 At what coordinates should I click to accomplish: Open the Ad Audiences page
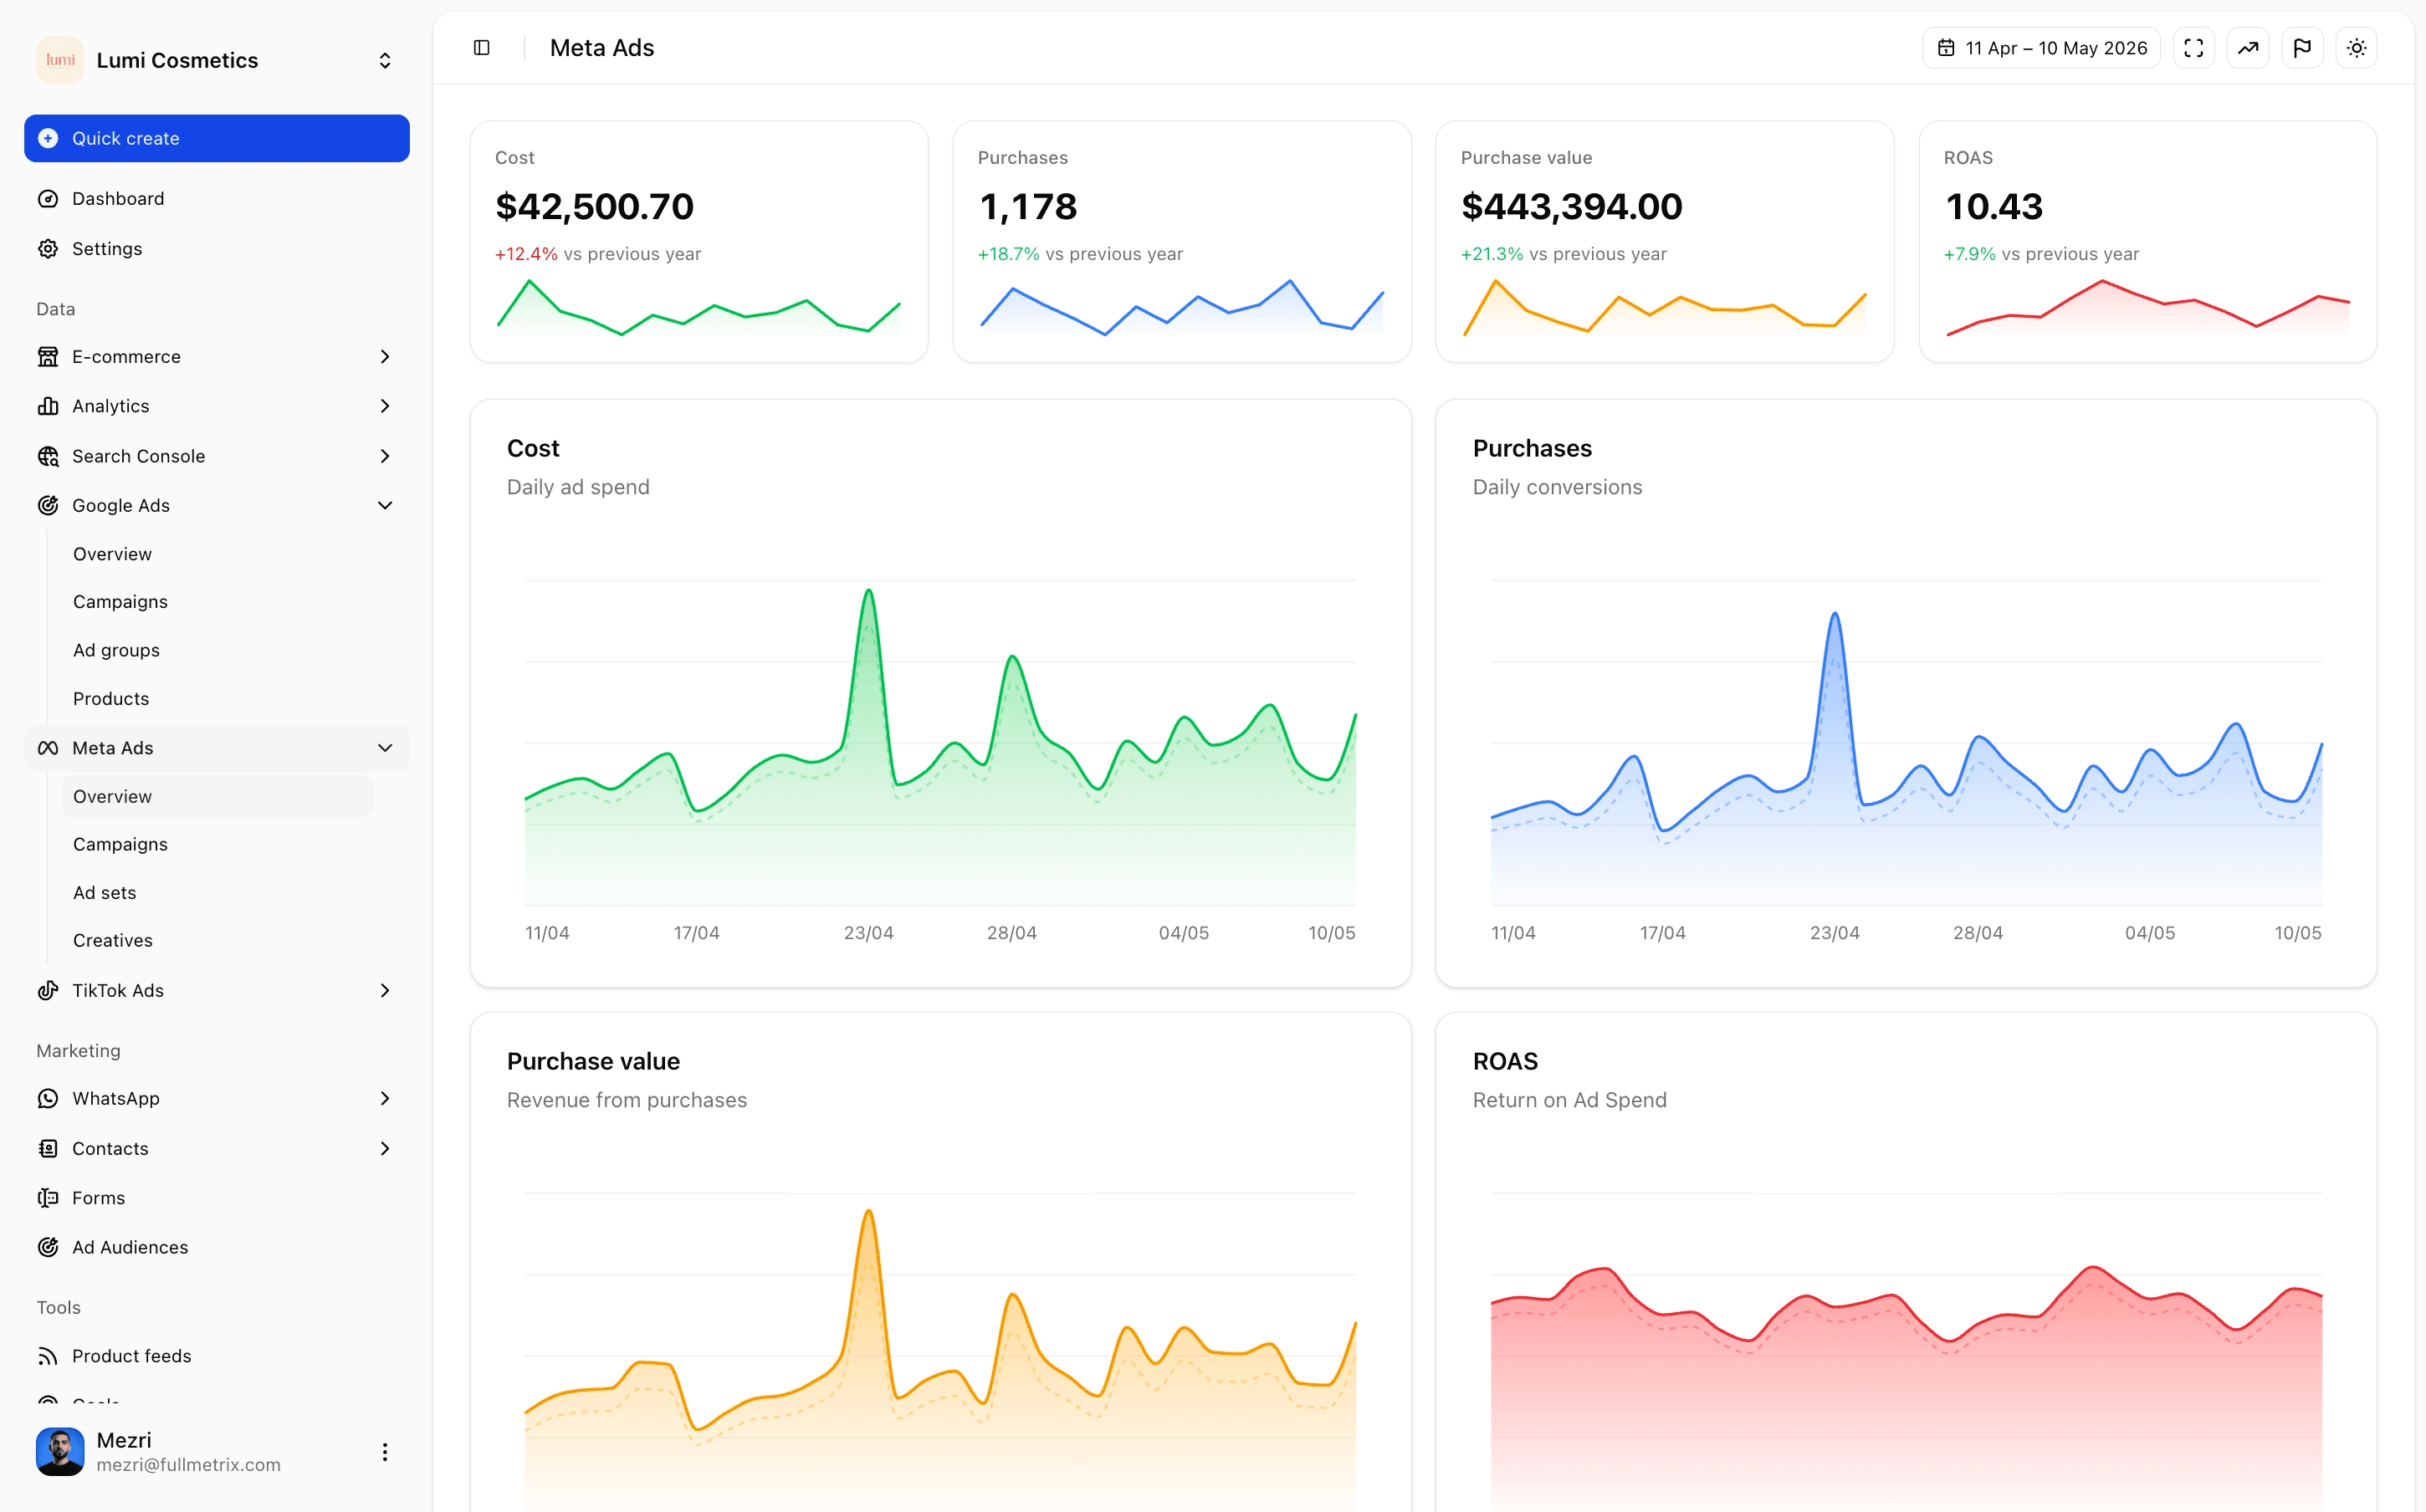(217, 1248)
